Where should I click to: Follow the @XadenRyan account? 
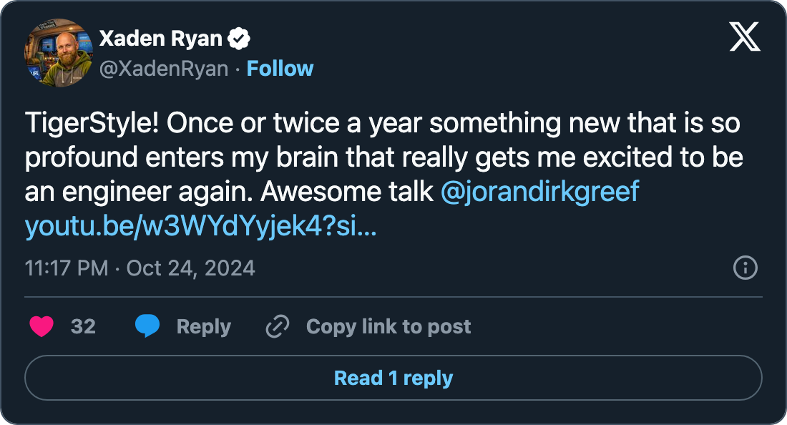[280, 69]
